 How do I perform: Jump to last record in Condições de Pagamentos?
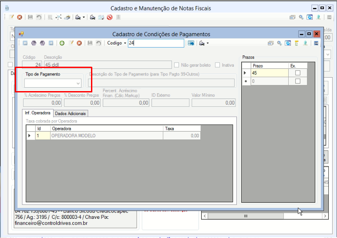click(x=51, y=43)
